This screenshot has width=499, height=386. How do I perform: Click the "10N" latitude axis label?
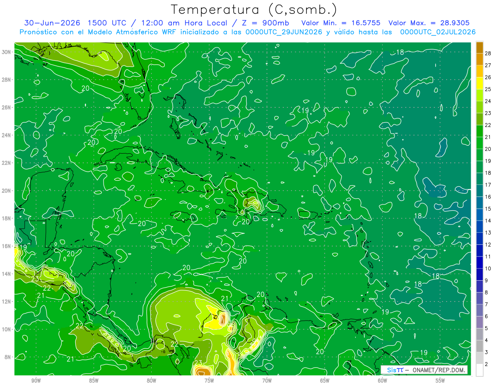coord(7,329)
